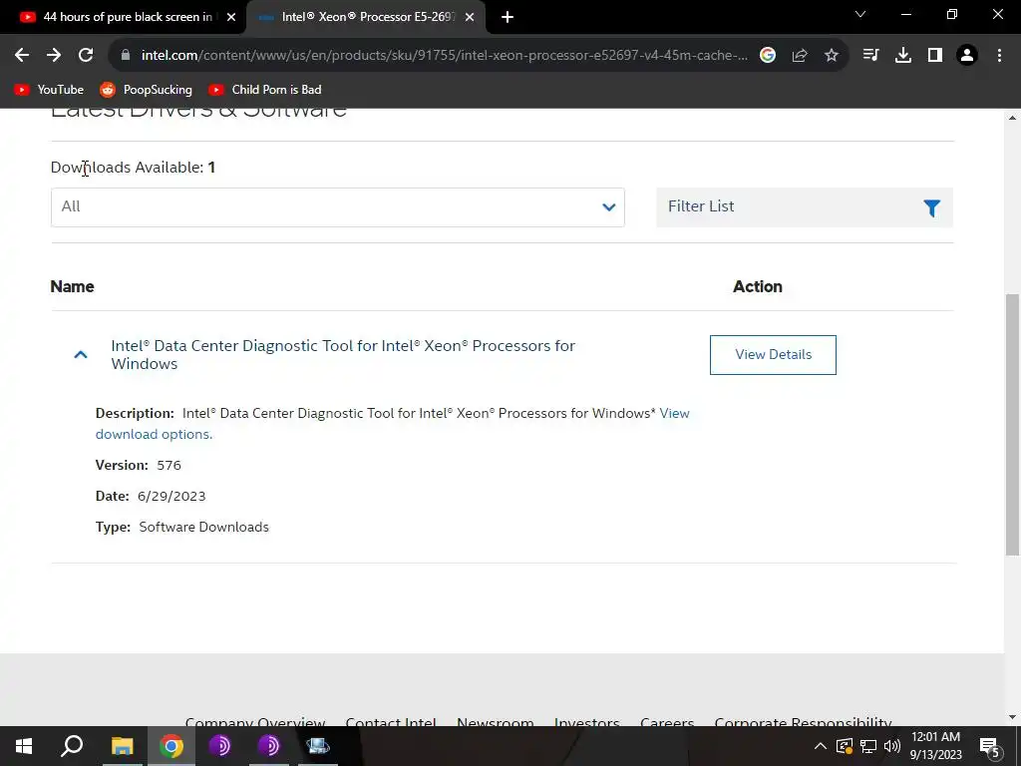Open the All downloads type dropdown
The height and width of the screenshot is (766, 1021).
tap(338, 207)
